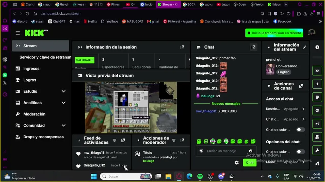Pop out the Chat panel
The height and width of the screenshot is (182, 325).
[x=253, y=47]
